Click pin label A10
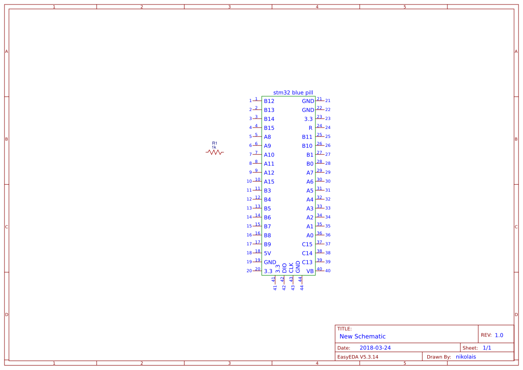The width and height of the screenshot is (523, 370). click(269, 155)
